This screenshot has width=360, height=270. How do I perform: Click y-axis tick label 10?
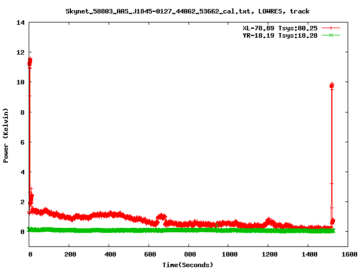click(x=20, y=82)
